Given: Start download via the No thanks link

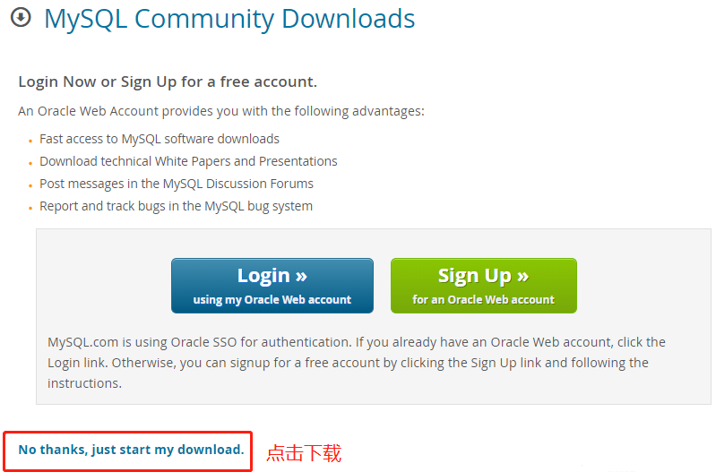Looking at the screenshot, I should coord(131,450).
